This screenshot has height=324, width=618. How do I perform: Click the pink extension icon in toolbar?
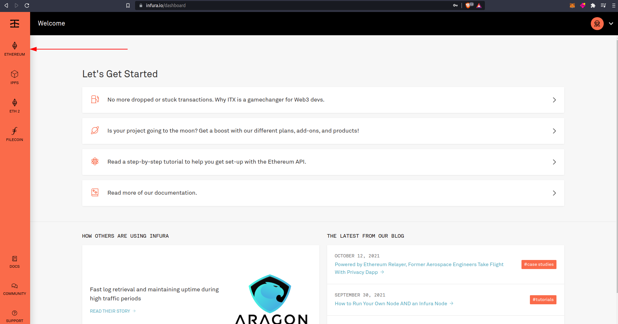pyautogui.click(x=583, y=5)
